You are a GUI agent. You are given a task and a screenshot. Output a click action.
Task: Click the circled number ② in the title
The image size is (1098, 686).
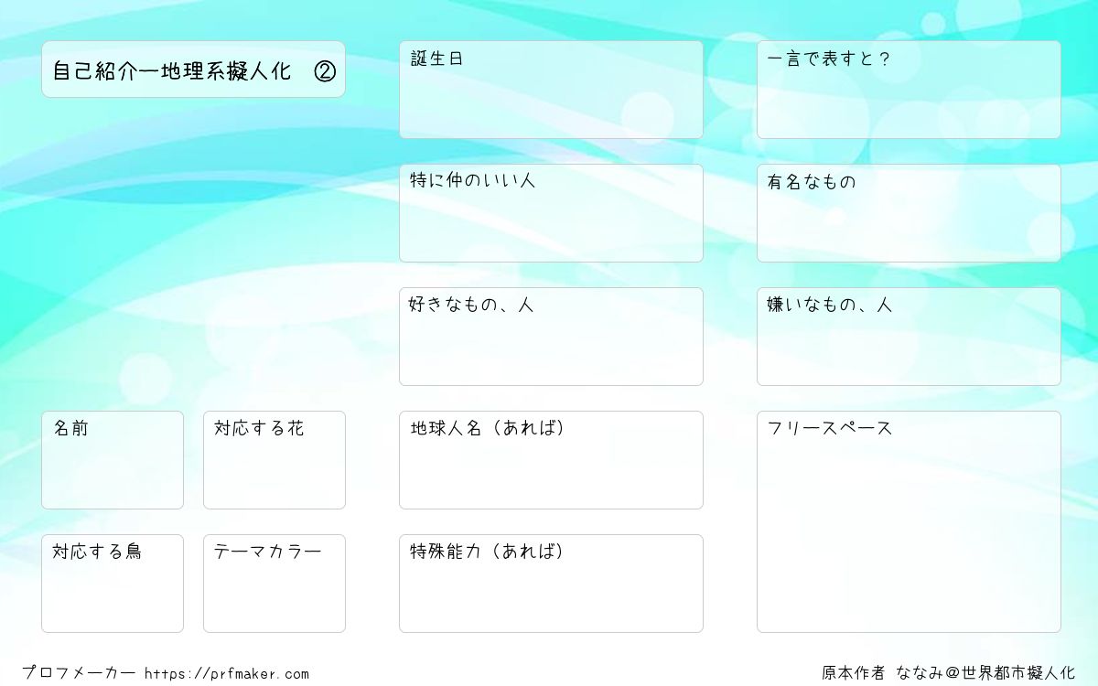pos(325,71)
